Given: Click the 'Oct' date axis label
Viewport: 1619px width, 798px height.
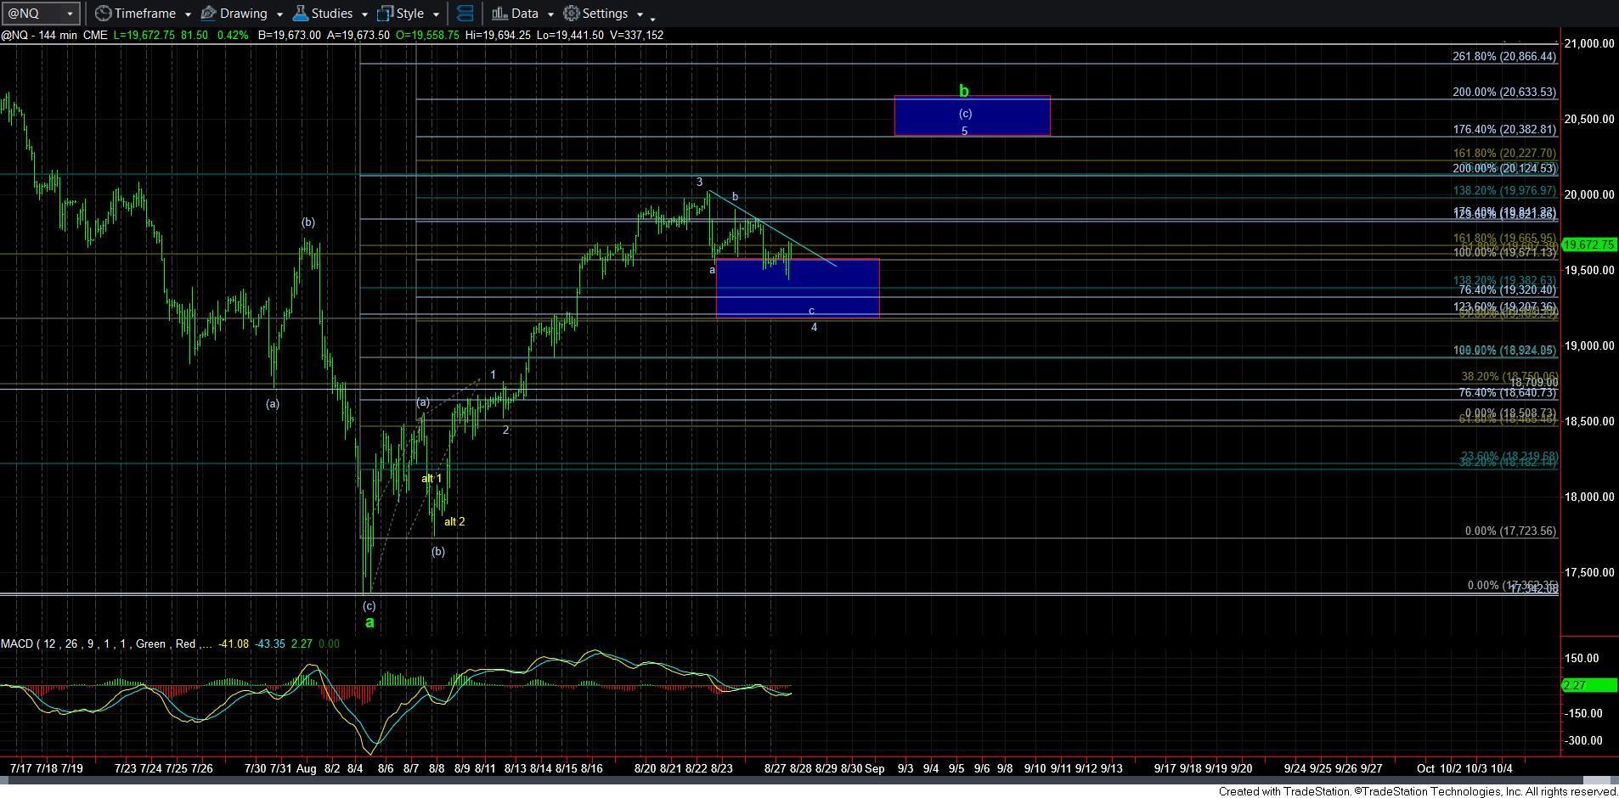Looking at the screenshot, I should click(x=1426, y=769).
